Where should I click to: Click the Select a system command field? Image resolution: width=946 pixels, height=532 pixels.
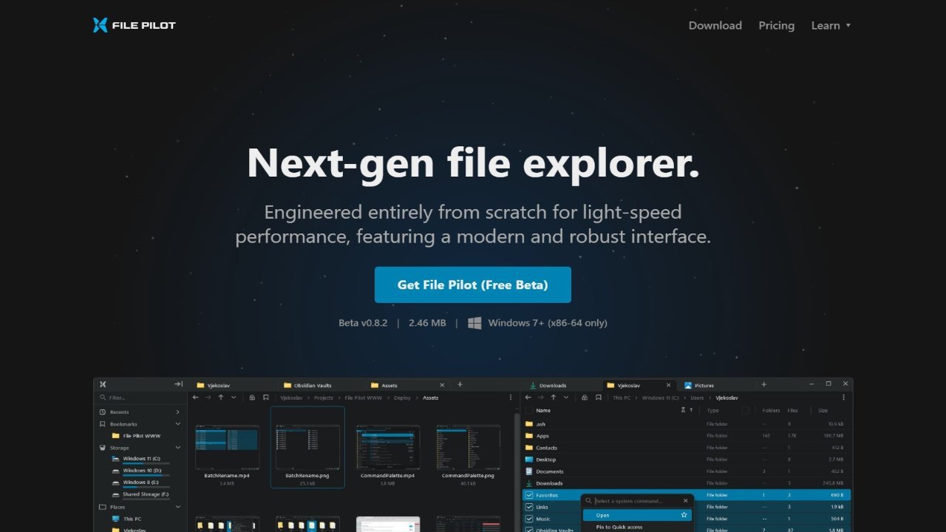637,501
